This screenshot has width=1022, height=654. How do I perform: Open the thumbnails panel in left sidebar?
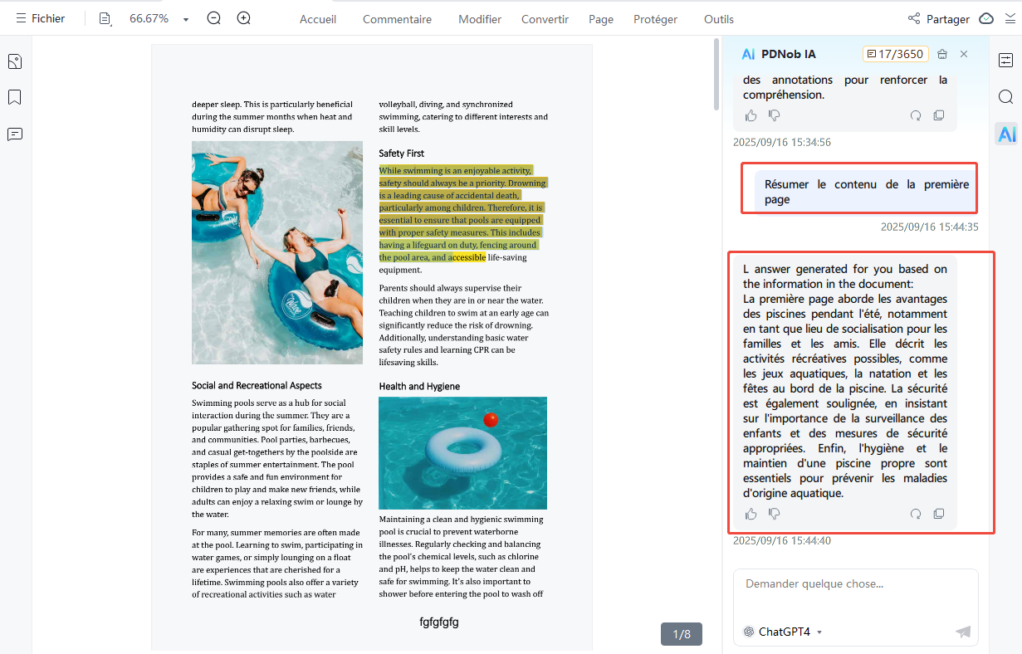(14, 61)
